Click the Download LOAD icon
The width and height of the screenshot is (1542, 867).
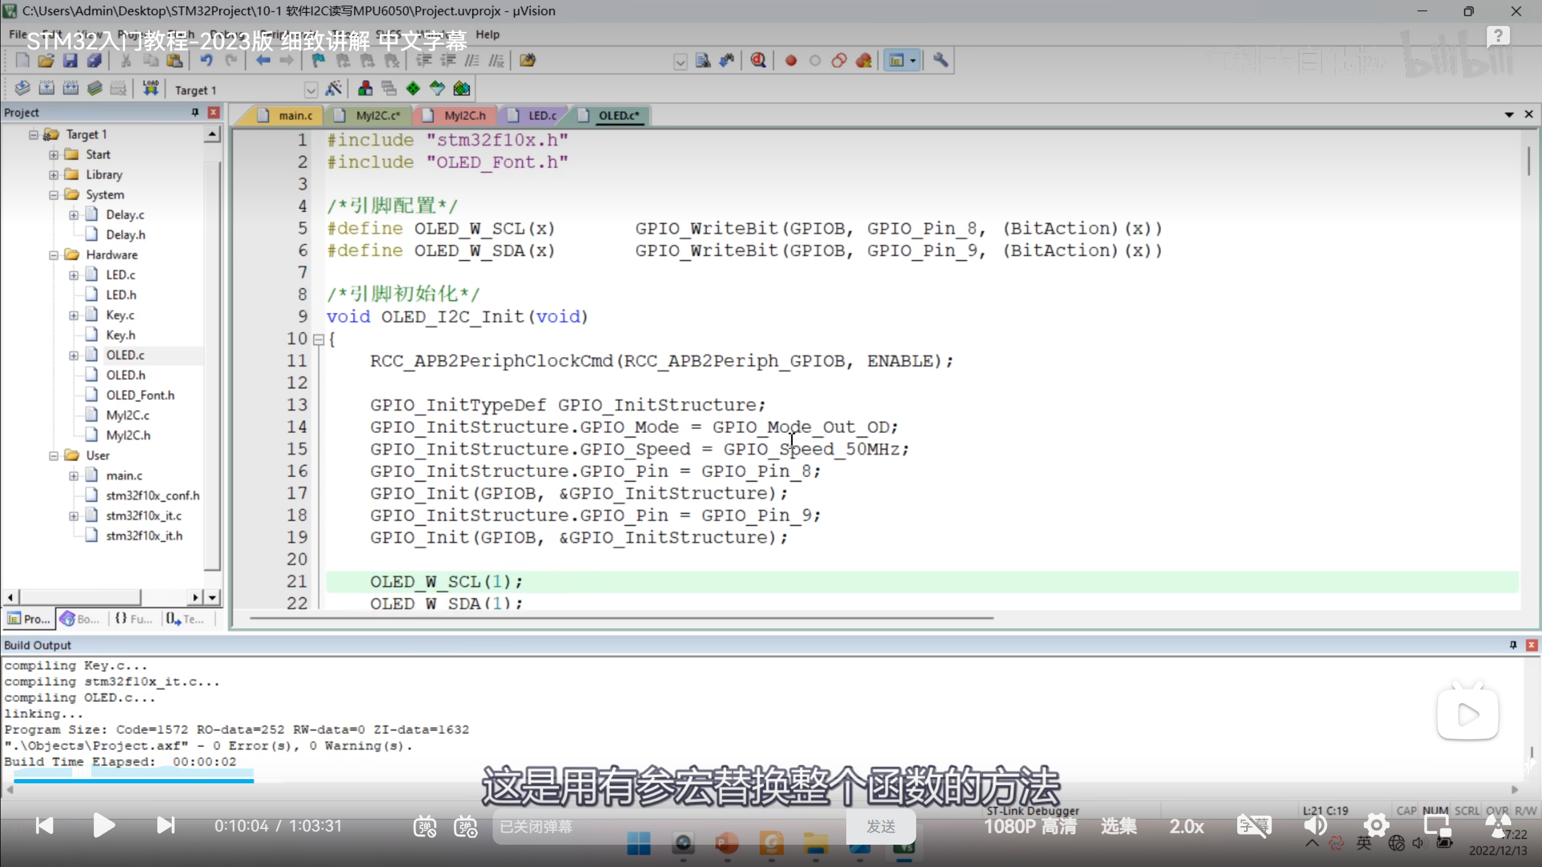(151, 89)
